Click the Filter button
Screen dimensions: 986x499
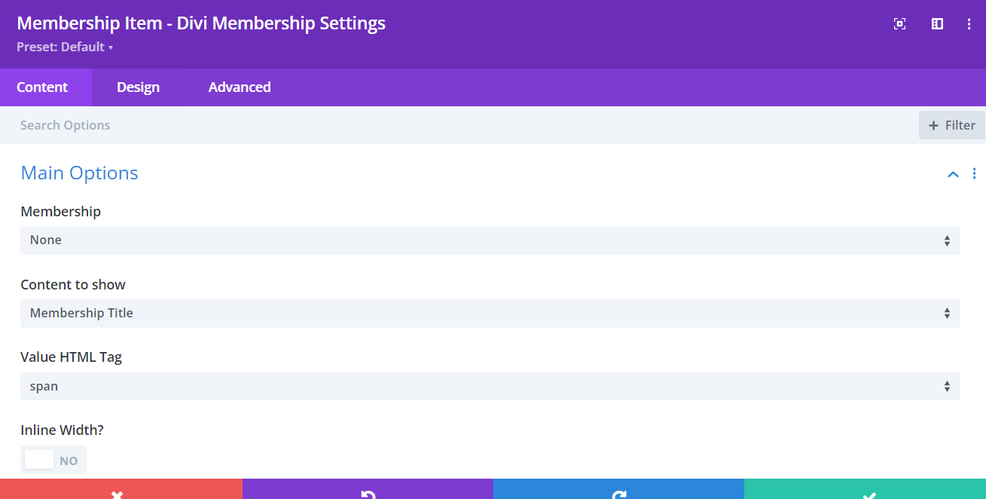click(x=951, y=124)
